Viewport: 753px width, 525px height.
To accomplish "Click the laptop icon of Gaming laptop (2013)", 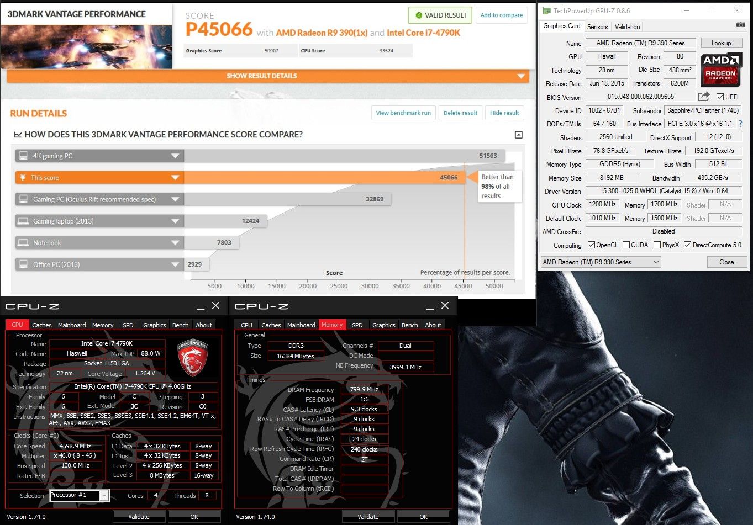I will point(23,221).
